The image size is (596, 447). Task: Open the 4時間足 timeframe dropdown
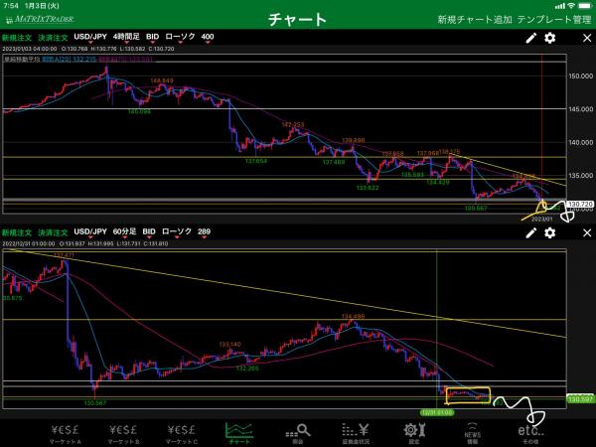[126, 38]
